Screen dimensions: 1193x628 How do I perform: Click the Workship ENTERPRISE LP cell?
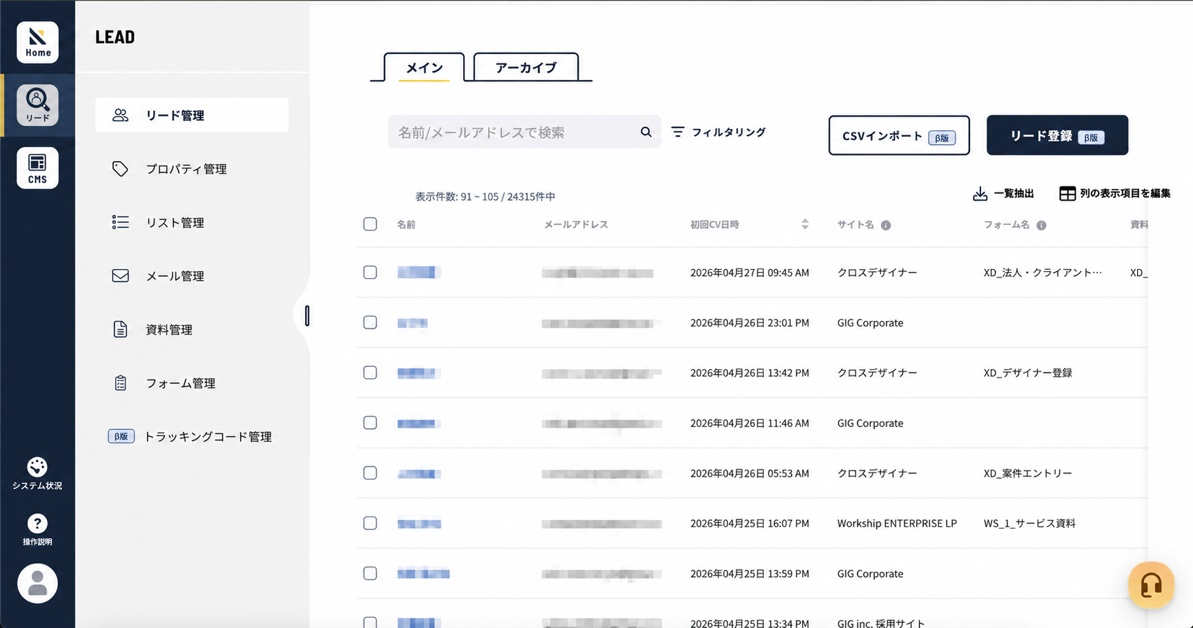click(x=897, y=523)
